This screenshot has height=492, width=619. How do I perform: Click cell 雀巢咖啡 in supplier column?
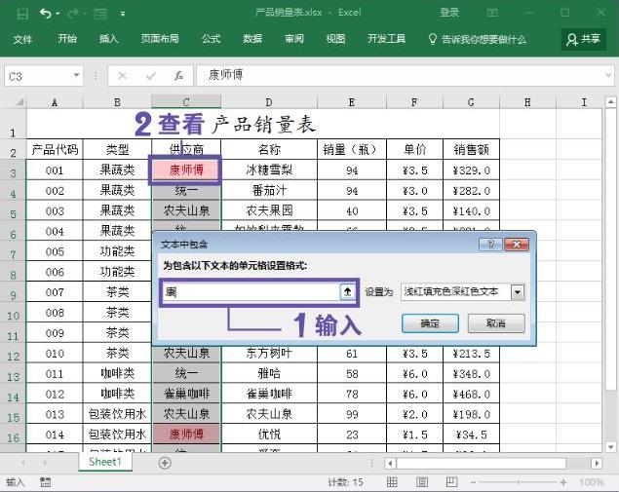pos(186,394)
